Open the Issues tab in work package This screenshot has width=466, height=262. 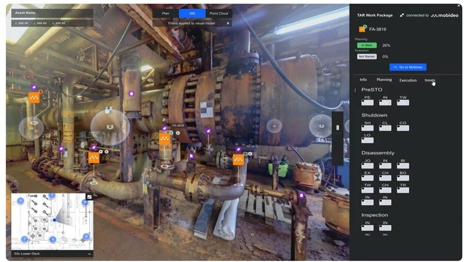[429, 80]
